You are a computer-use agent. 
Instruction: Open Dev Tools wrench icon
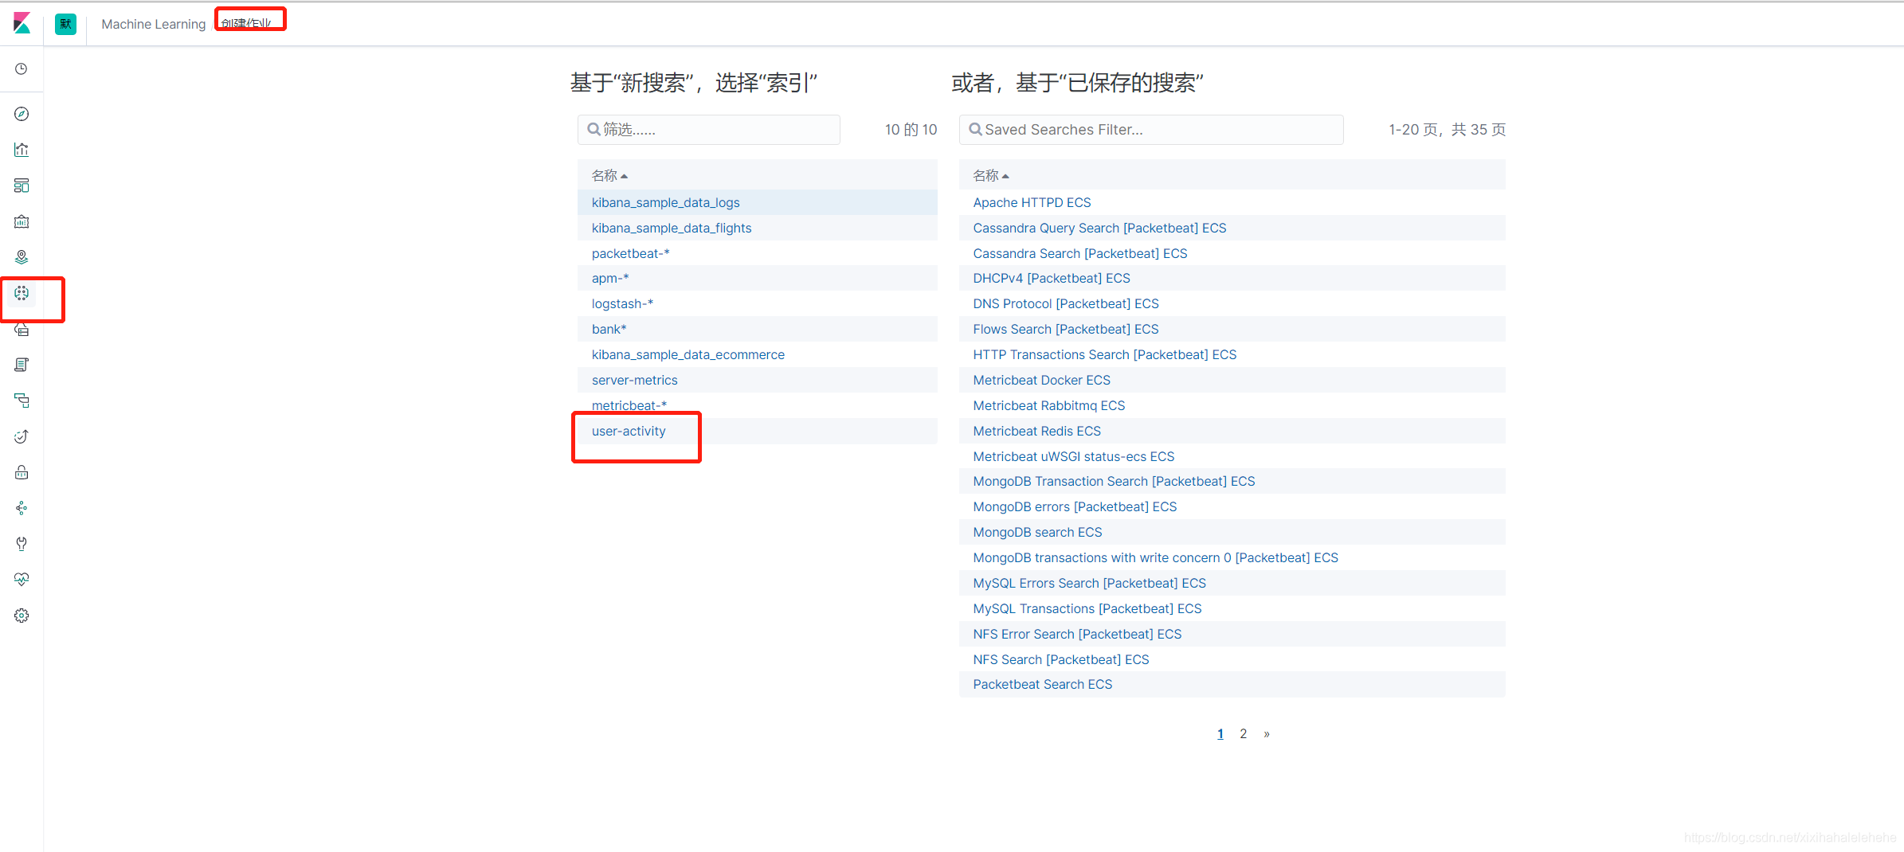[x=22, y=544]
